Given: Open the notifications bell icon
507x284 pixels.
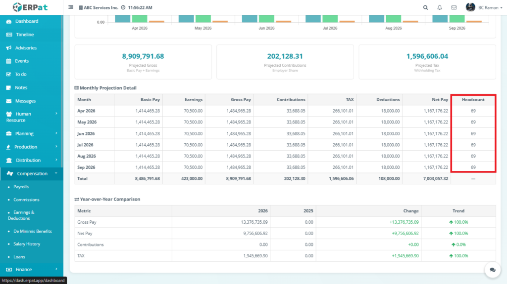Looking at the screenshot, I should click(x=440, y=7).
